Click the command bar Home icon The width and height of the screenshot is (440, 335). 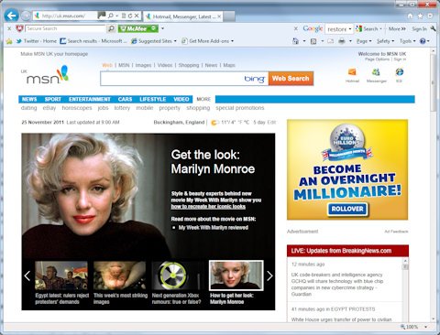coord(295,41)
